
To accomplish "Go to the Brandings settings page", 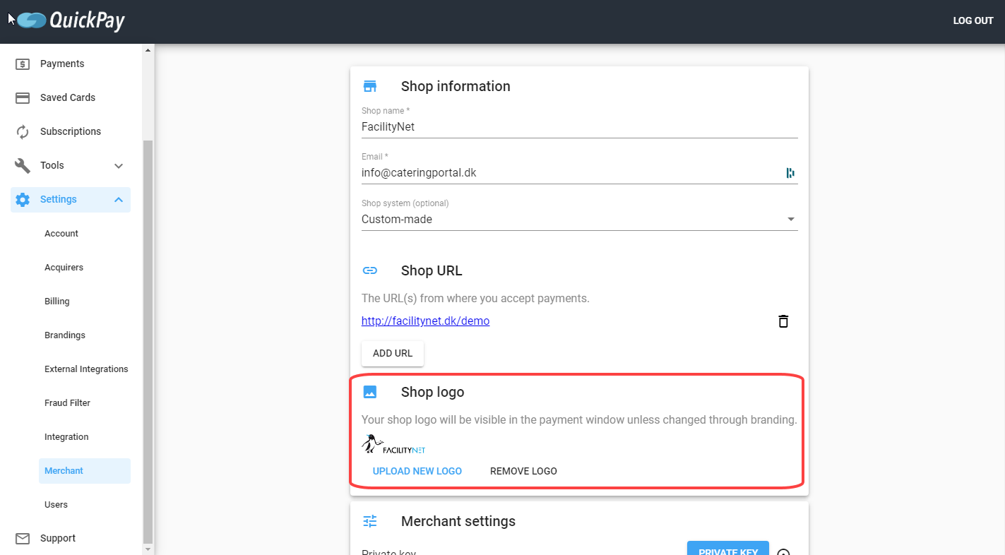I will [x=65, y=335].
